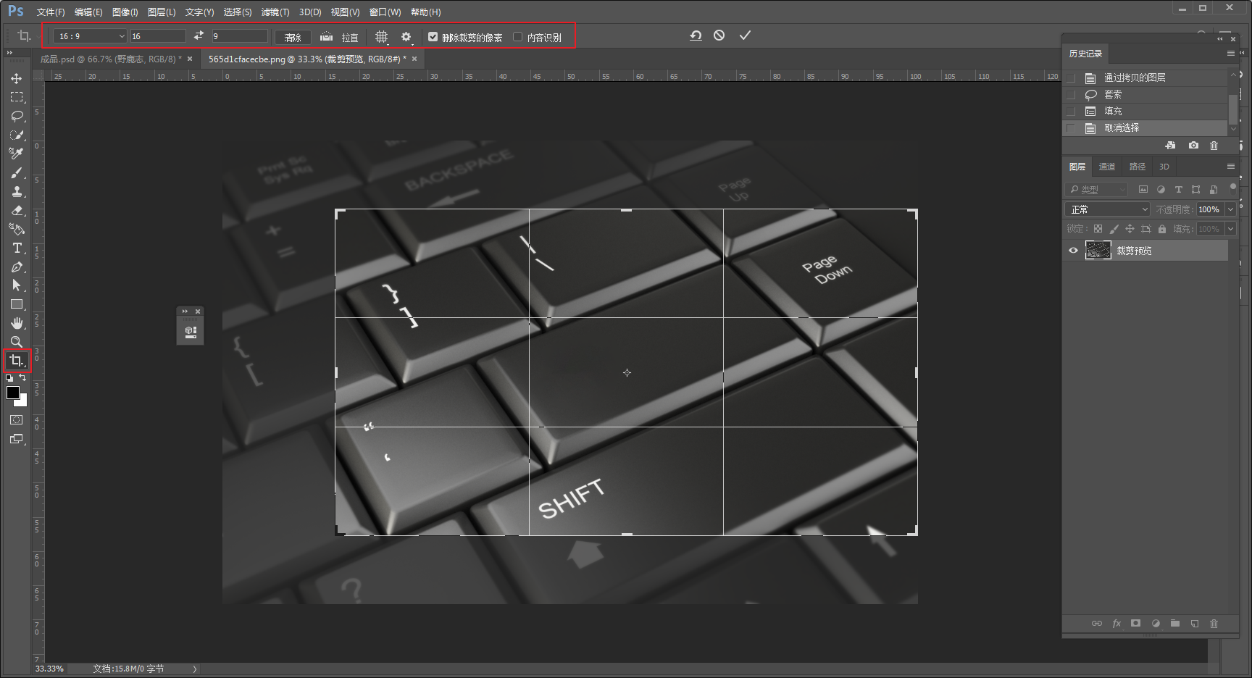Open the 图像(I) menu

coord(125,12)
